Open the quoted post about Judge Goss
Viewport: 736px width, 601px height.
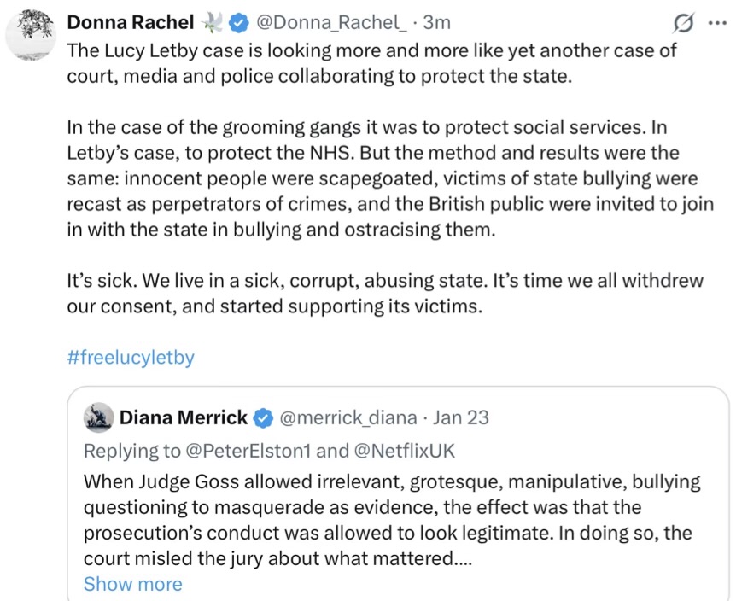[x=393, y=520]
